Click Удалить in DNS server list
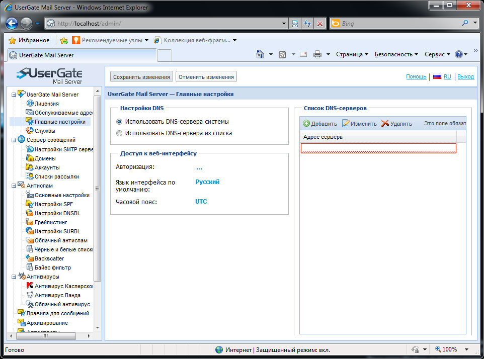The height and width of the screenshot is (359, 484). pos(396,123)
